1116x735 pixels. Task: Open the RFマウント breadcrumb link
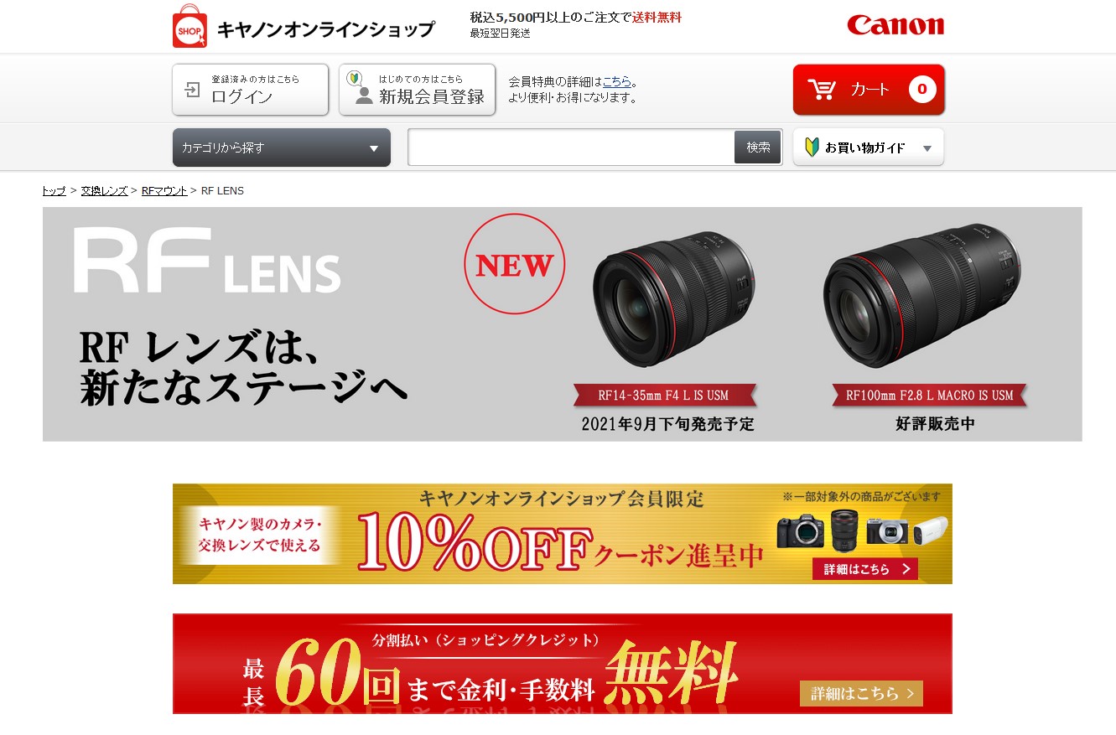coord(164,191)
